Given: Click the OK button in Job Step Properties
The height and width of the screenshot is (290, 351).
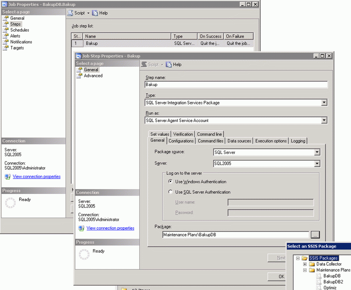Looking at the screenshot, I should (277, 276).
